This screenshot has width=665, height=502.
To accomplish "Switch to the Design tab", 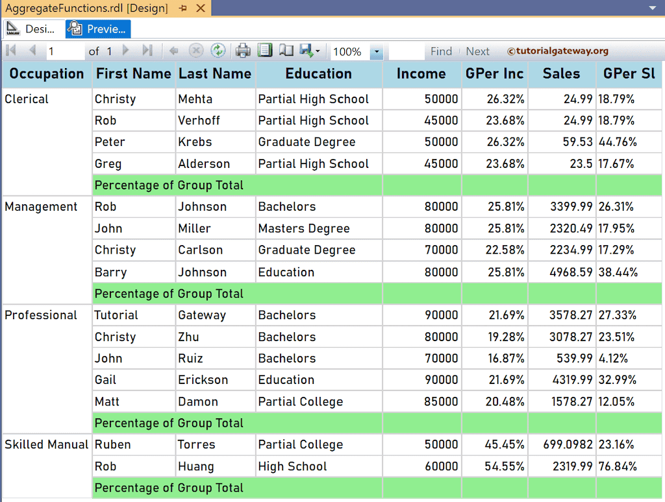I will (x=31, y=29).
